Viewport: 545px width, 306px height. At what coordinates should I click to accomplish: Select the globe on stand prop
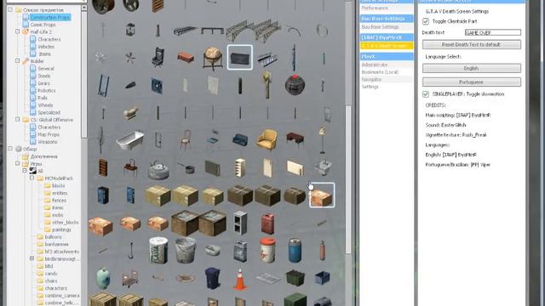tap(212, 58)
